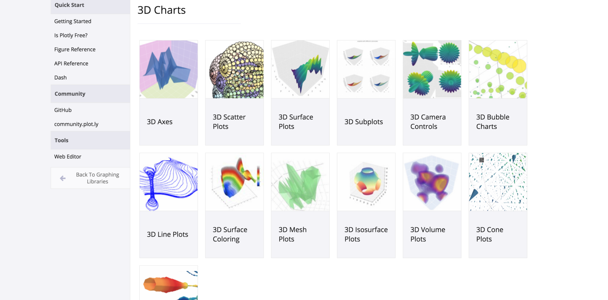The width and height of the screenshot is (608, 300).
Task: Open the 3D Scatter Plots thumbnail image
Action: point(234,69)
